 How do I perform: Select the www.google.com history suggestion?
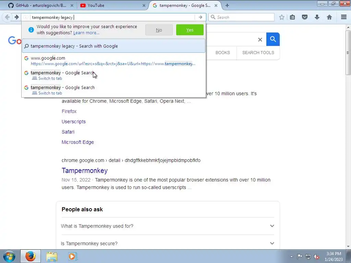click(113, 61)
